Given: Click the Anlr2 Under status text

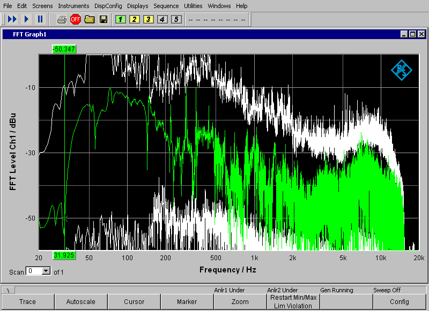Looking at the screenshot, I should (x=283, y=290).
